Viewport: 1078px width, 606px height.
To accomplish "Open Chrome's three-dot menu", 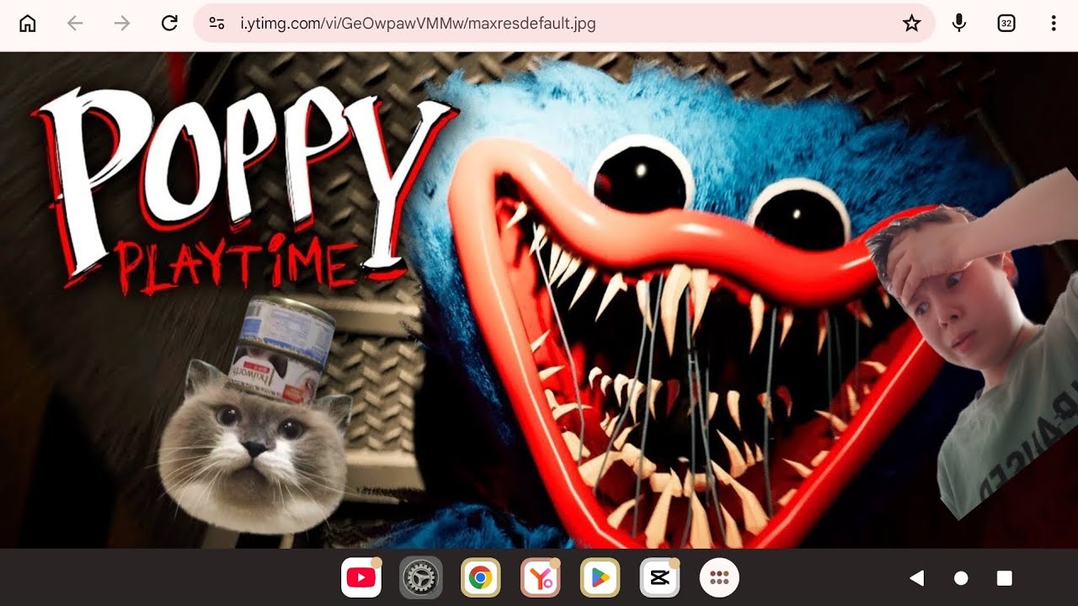I will (1053, 24).
